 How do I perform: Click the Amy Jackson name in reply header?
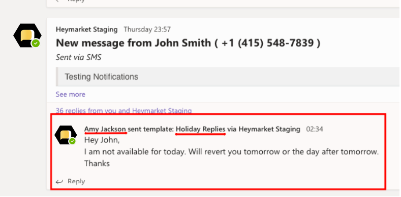(105, 129)
